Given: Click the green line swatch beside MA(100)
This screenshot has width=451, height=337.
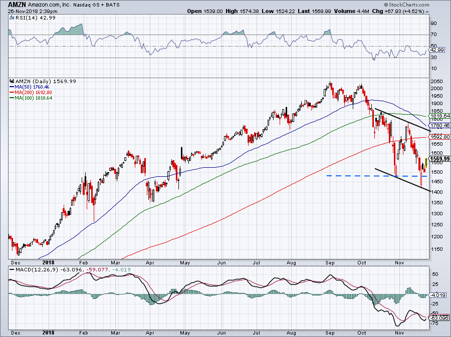Looking at the screenshot, I should (12, 98).
